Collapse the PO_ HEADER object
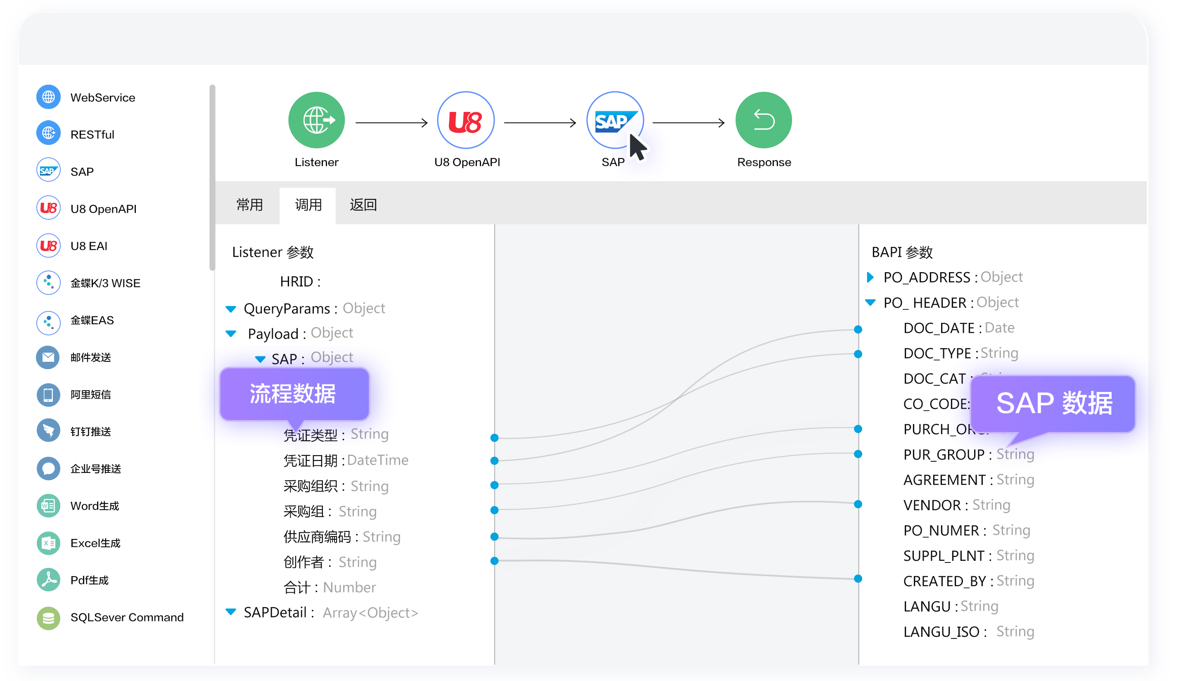 click(870, 302)
